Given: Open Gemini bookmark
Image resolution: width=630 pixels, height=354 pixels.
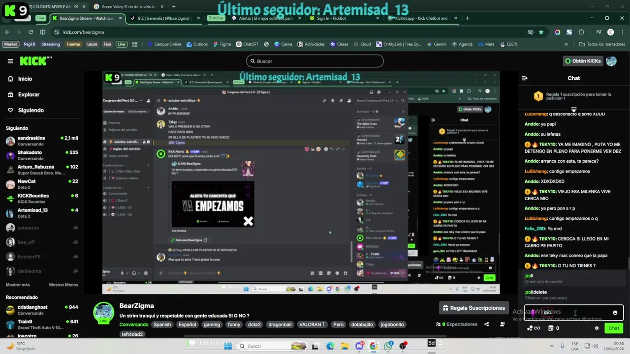Looking at the screenshot, I should click(x=436, y=44).
